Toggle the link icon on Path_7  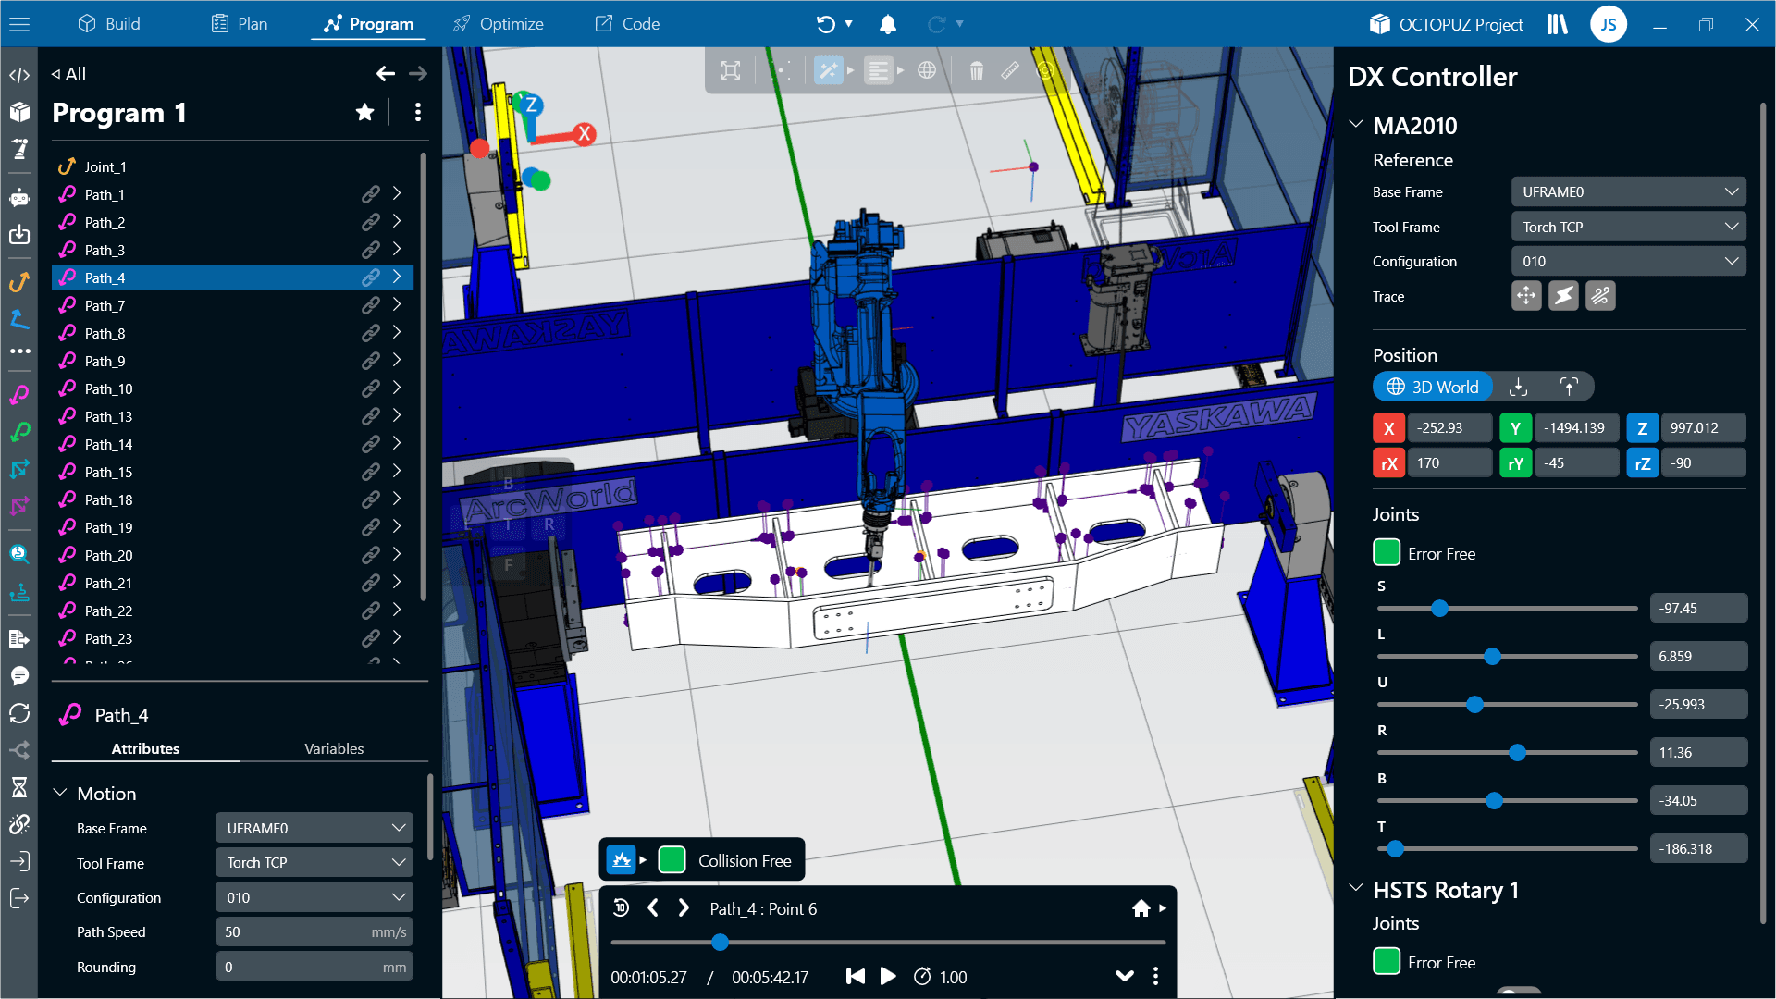pos(370,305)
